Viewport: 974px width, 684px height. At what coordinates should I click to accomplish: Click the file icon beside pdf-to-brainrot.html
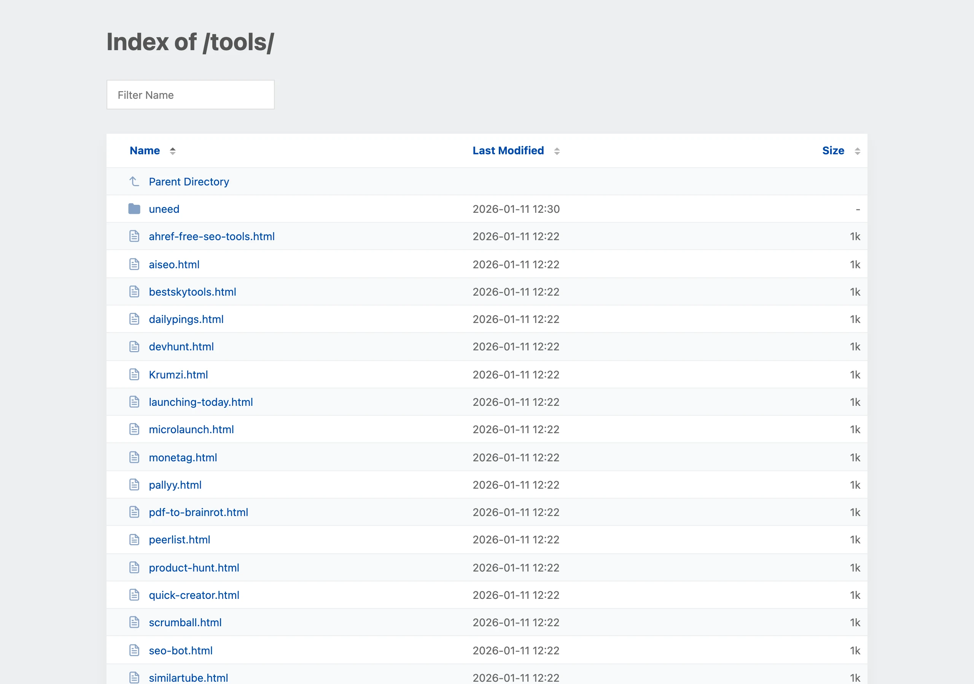pyautogui.click(x=134, y=512)
